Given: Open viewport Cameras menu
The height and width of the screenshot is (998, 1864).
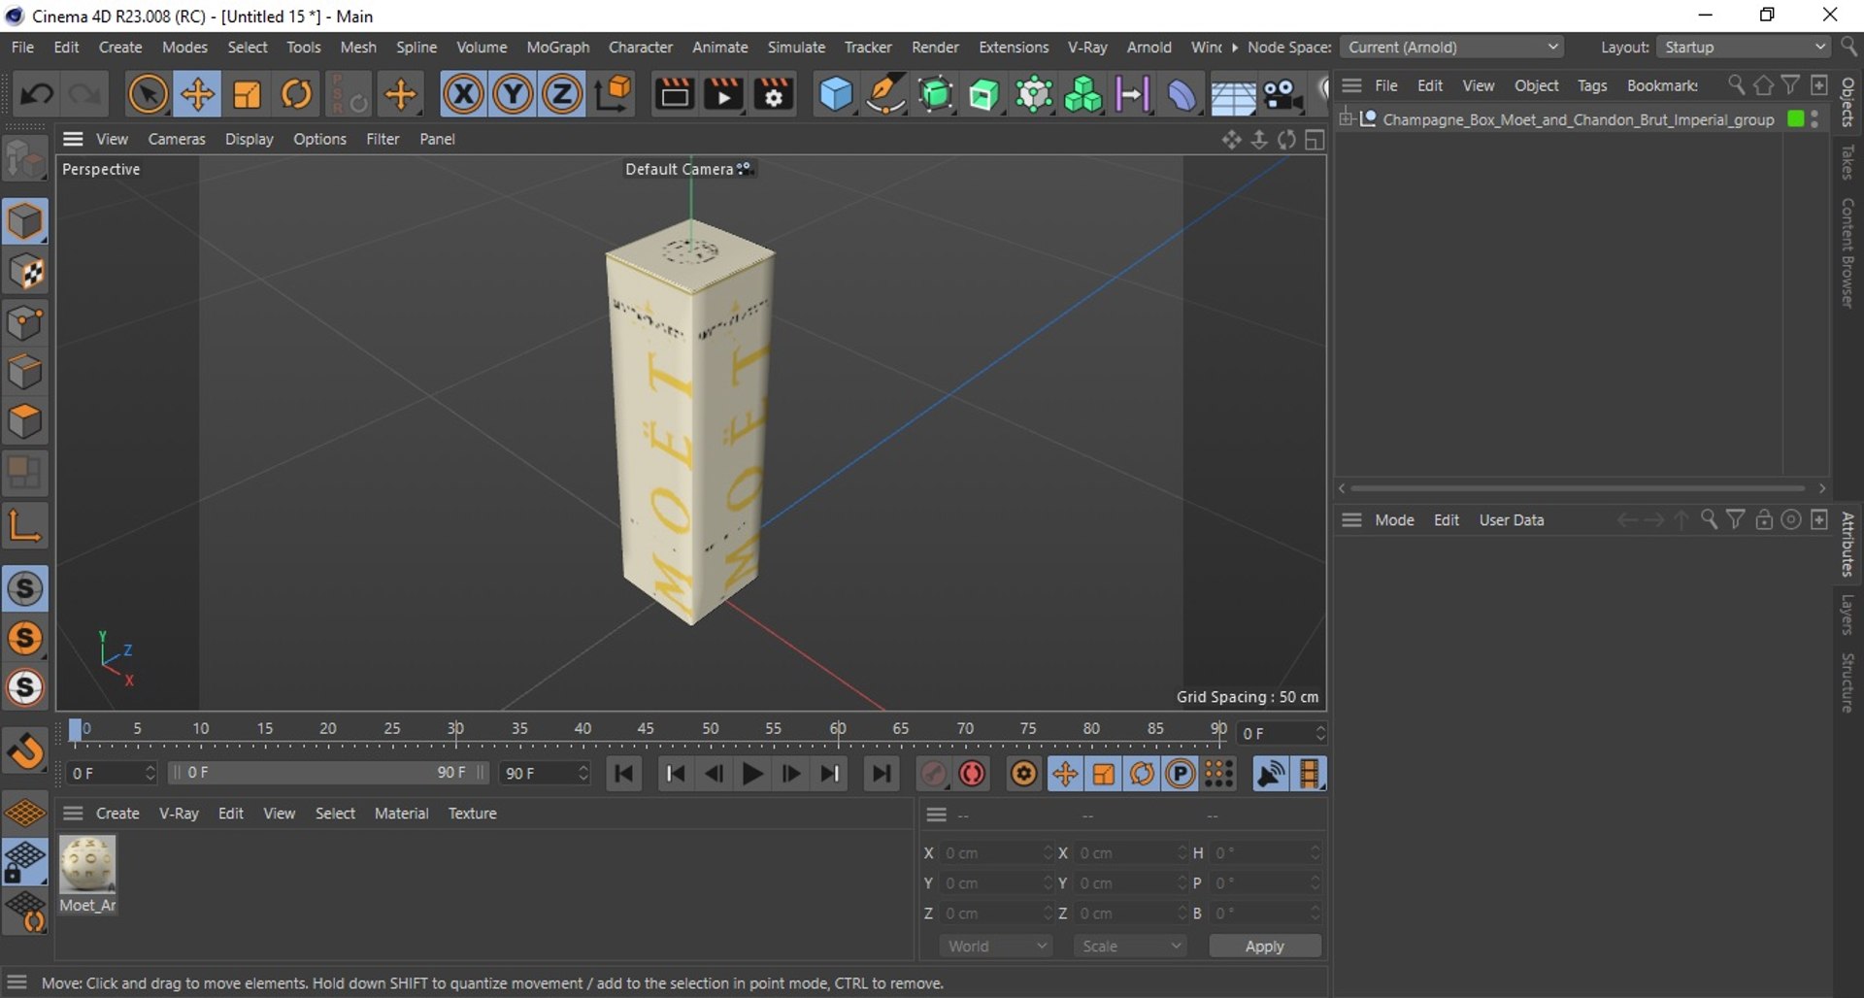Looking at the screenshot, I should [177, 139].
